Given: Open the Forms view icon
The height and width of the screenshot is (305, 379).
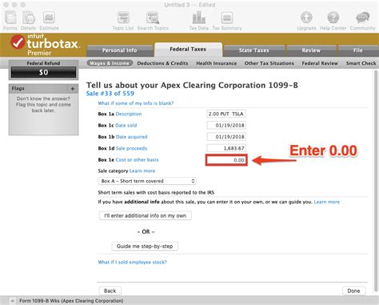Looking at the screenshot, I should click(10, 18).
